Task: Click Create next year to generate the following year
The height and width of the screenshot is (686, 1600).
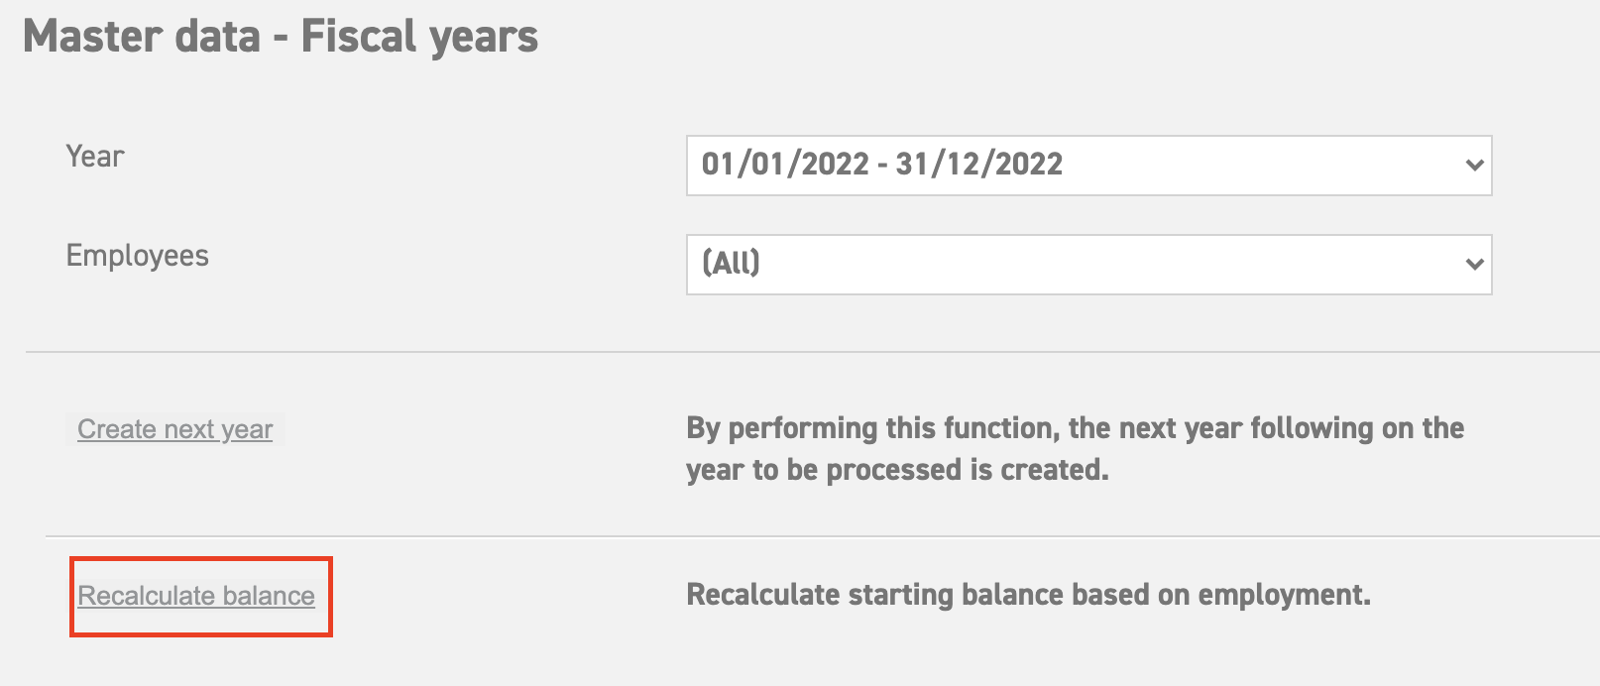Action: (173, 429)
